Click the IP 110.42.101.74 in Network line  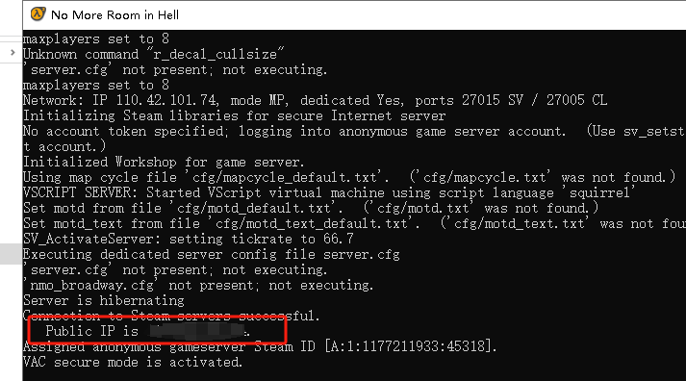point(155,101)
